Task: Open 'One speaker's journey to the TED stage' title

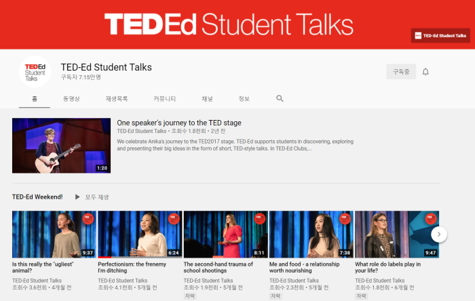Action: pyautogui.click(x=179, y=123)
